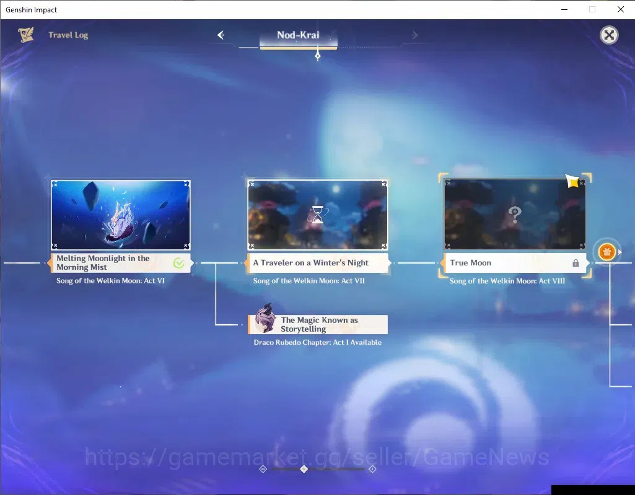Viewport: 635px width, 495px height.
Task: Open Melting Moonlight in the Morning Mist thumbnail
Action: (x=121, y=215)
